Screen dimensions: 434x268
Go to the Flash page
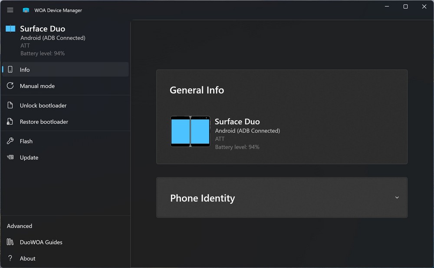(26, 141)
